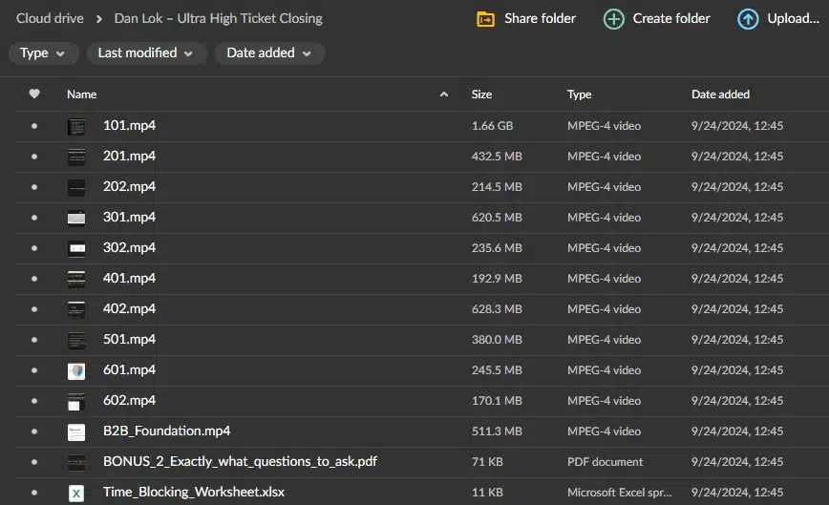The height and width of the screenshot is (505, 829).
Task: Open the Date added filter dropdown
Action: point(269,53)
